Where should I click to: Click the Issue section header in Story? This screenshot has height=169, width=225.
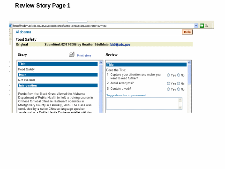point(58,75)
